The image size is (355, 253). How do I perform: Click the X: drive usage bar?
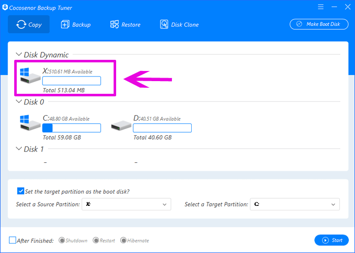(x=72, y=81)
